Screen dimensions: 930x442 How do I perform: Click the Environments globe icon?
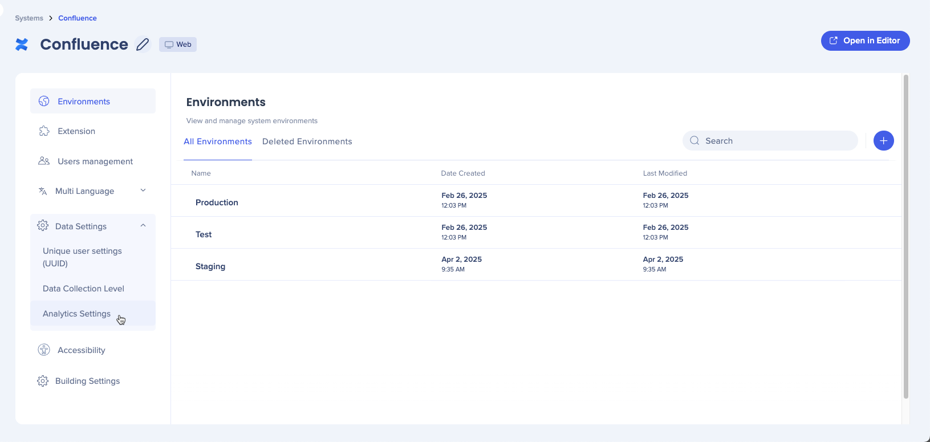coord(44,102)
